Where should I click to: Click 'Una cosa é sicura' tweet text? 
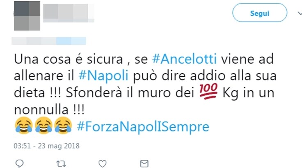pos(69,59)
